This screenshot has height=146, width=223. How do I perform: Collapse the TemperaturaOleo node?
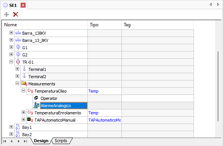pyautogui.click(x=23, y=91)
